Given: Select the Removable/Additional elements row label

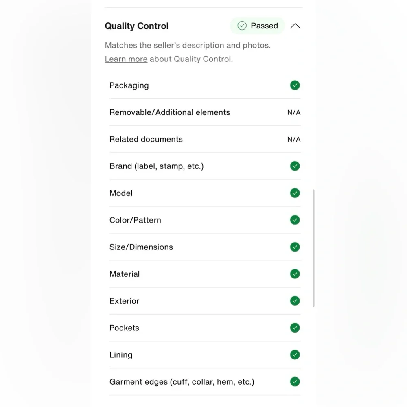Looking at the screenshot, I should click(x=170, y=112).
